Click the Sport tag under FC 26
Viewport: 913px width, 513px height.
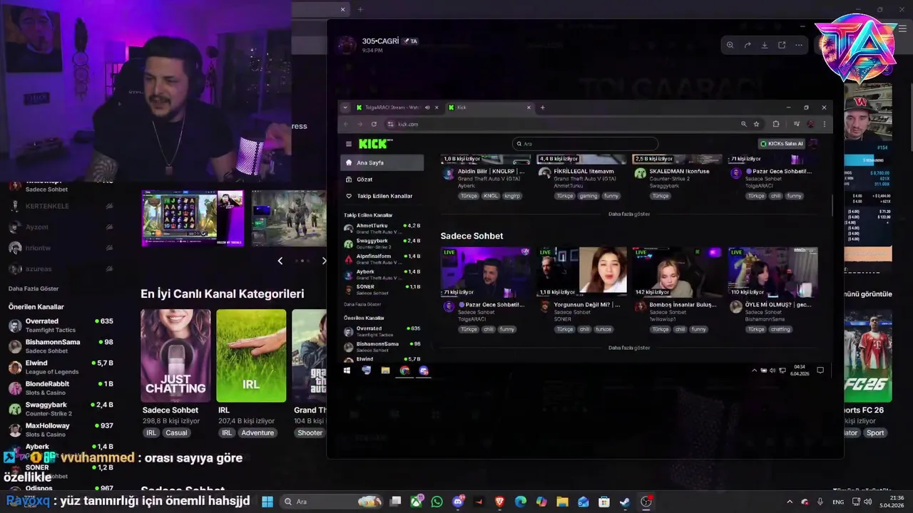click(875, 433)
